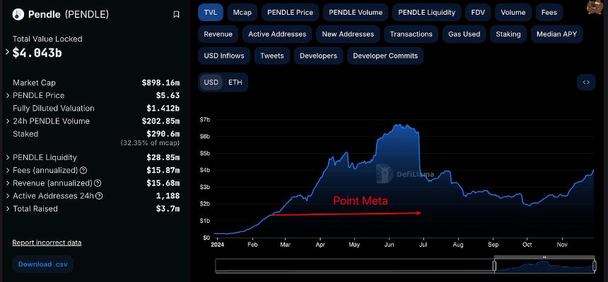Image resolution: width=608 pixels, height=282 pixels.
Task: Click the info icon beside Fees (annualized)
Action: click(x=83, y=170)
